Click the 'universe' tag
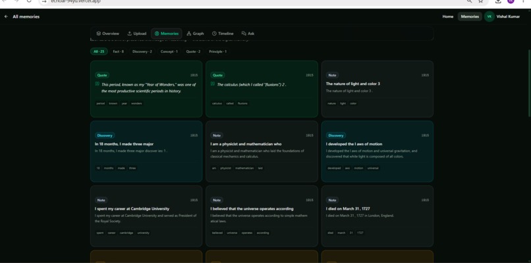 tap(232, 233)
